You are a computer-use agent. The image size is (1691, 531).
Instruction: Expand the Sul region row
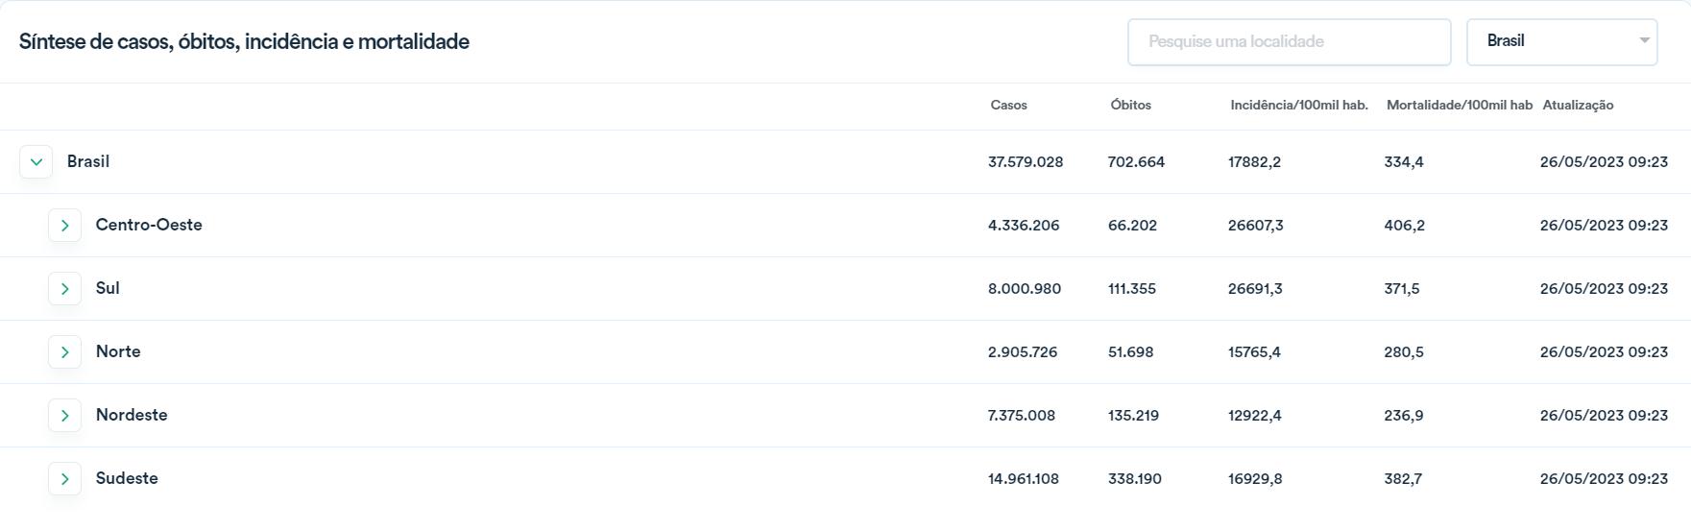(64, 289)
